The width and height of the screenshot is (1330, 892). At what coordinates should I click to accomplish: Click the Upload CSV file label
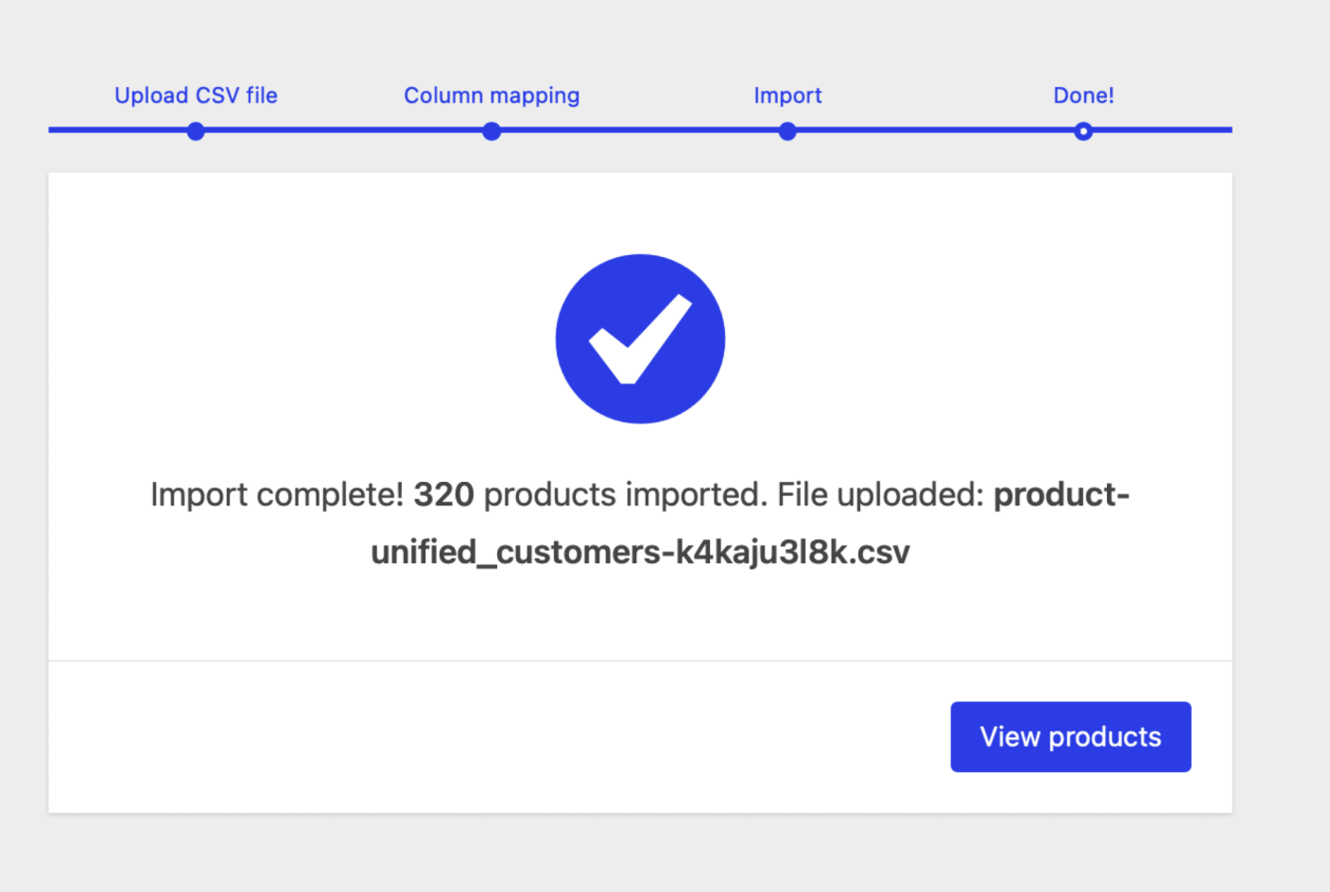click(195, 95)
